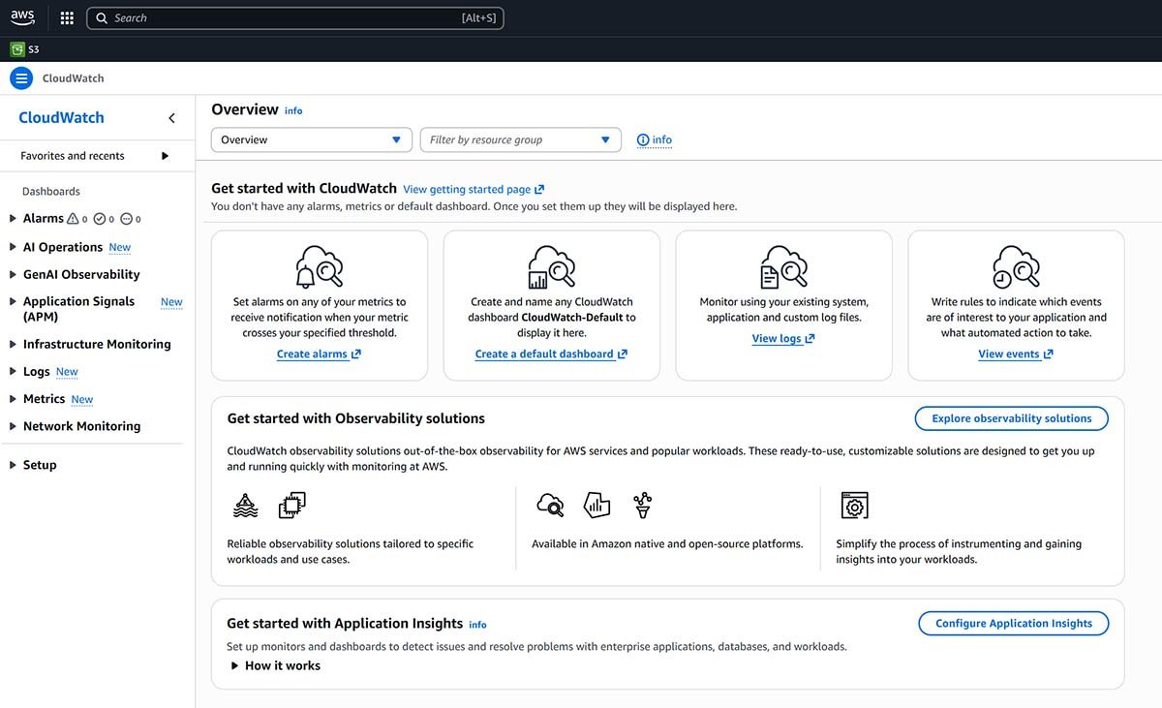Screen dimensions: 1162x708
Task: Click the circled info icon beside filter
Action: [643, 140]
